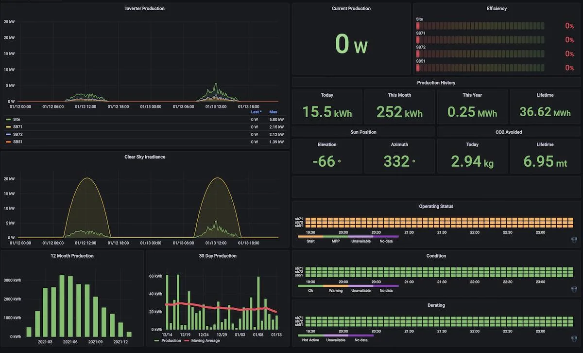The width and height of the screenshot is (583, 353).
Task: Sort the legend by the Max column
Action: click(273, 112)
